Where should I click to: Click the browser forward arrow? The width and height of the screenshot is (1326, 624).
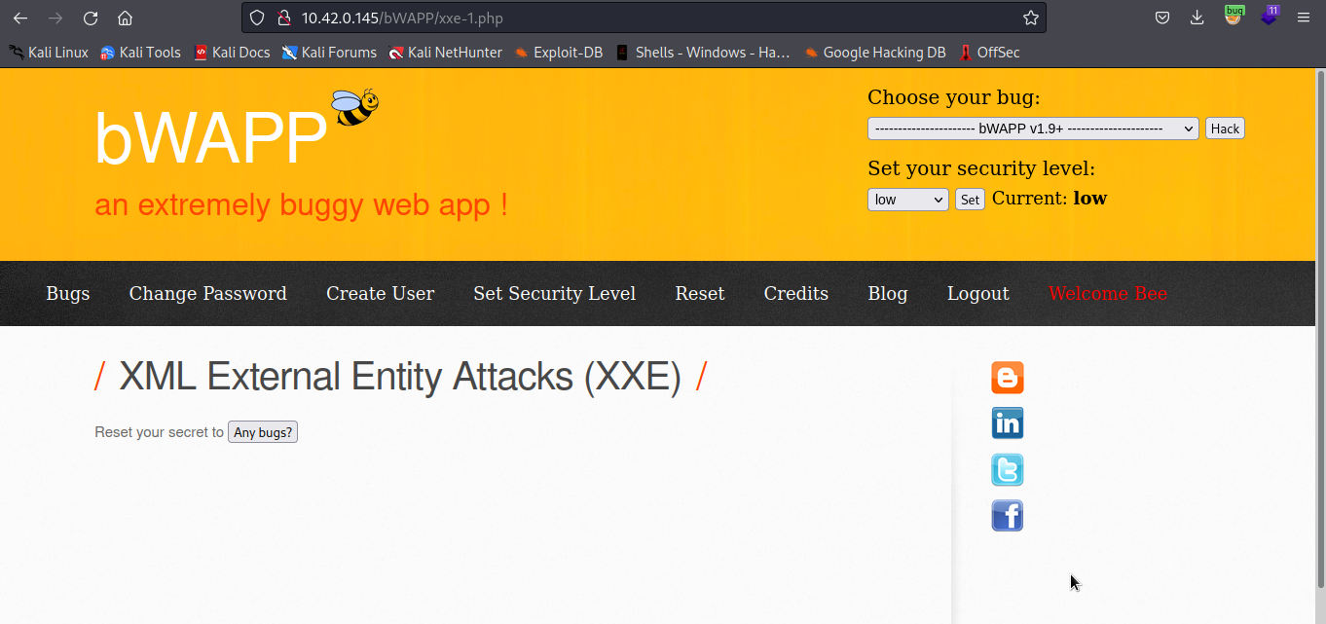pyautogui.click(x=55, y=18)
